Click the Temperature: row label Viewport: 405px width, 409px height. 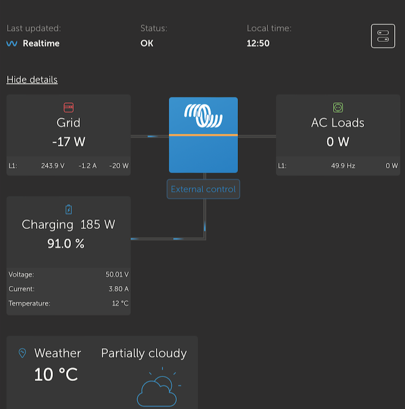(x=29, y=303)
